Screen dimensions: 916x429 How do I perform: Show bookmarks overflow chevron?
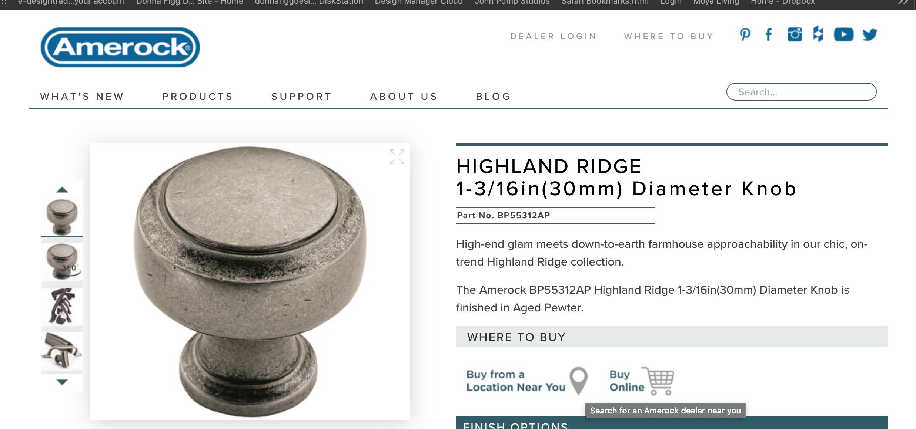(903, 2)
